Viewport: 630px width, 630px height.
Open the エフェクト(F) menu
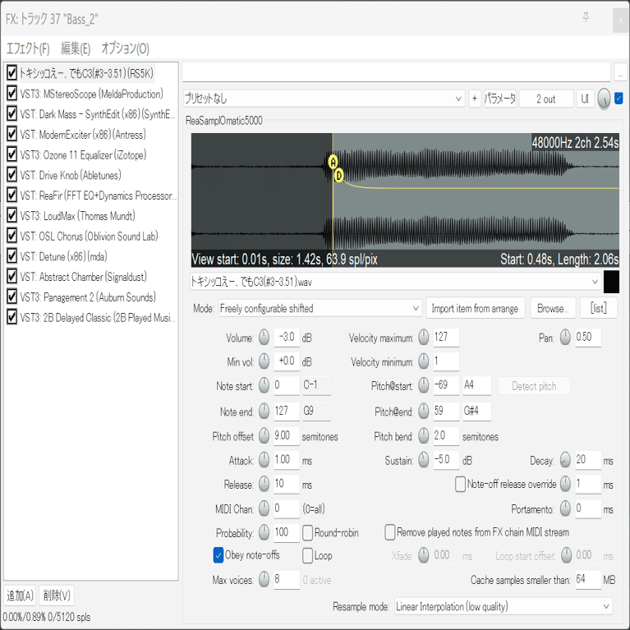pyautogui.click(x=28, y=48)
